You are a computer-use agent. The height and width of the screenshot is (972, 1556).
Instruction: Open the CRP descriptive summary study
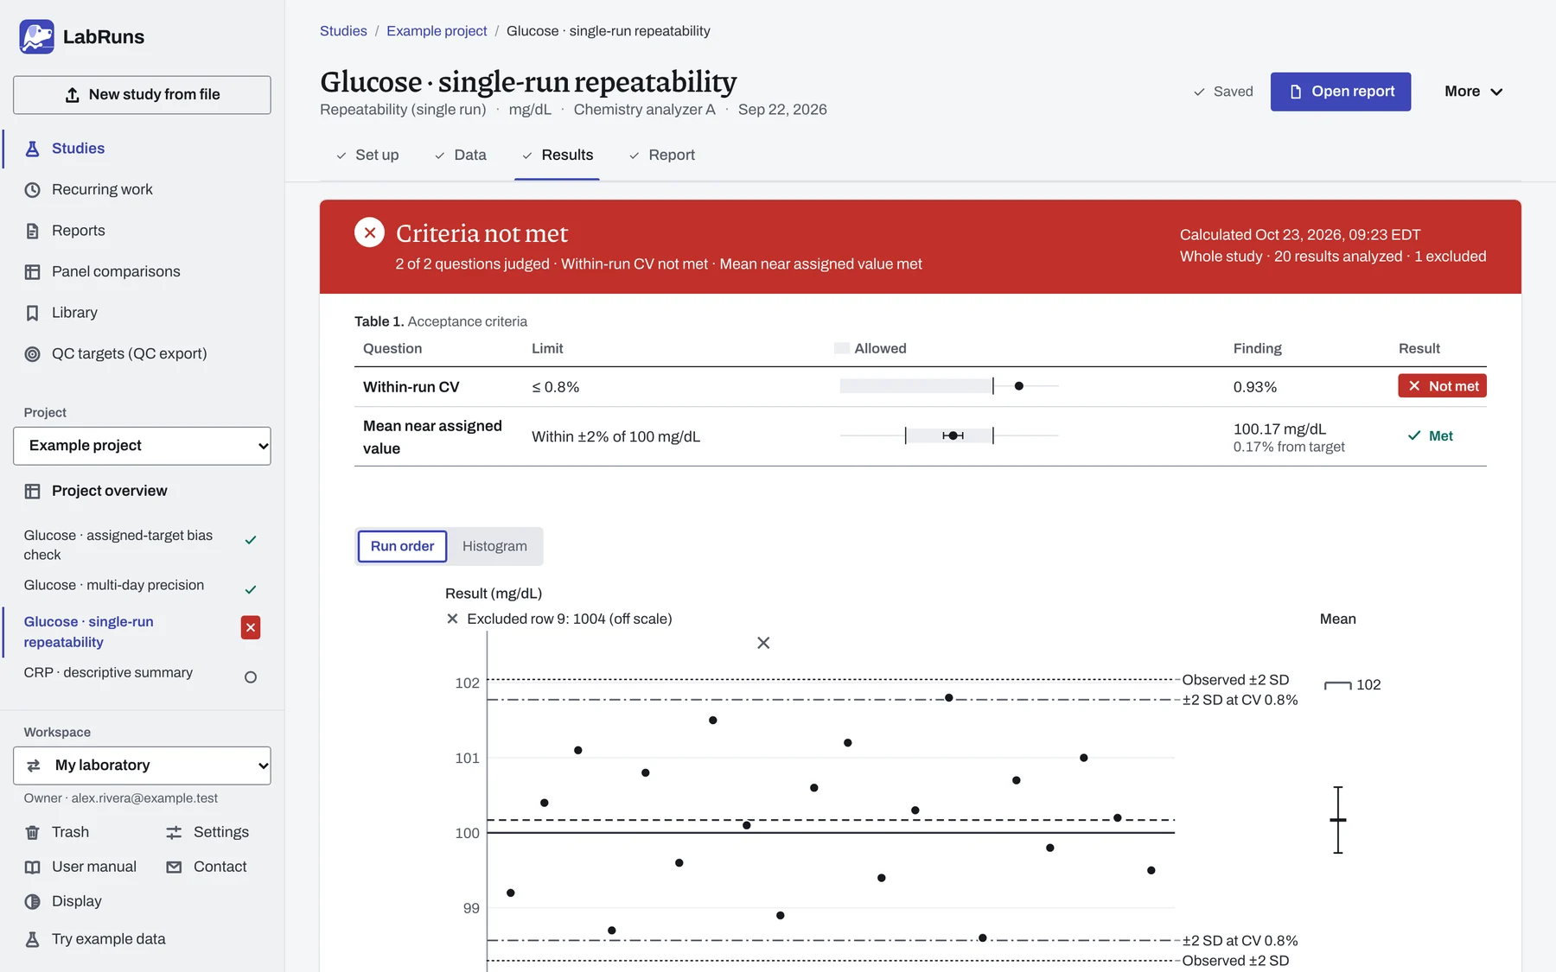point(108,673)
